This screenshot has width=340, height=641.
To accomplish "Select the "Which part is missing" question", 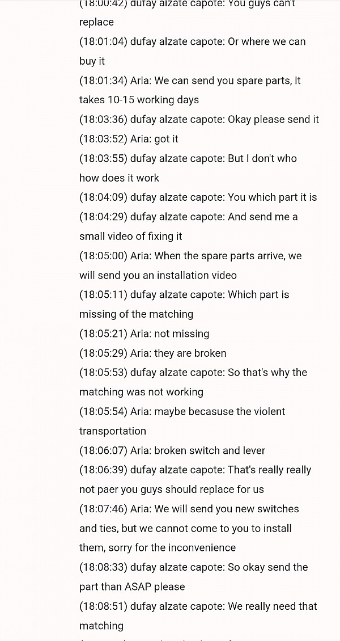I will pos(184,304).
